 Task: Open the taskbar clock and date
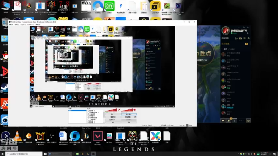[264, 154]
